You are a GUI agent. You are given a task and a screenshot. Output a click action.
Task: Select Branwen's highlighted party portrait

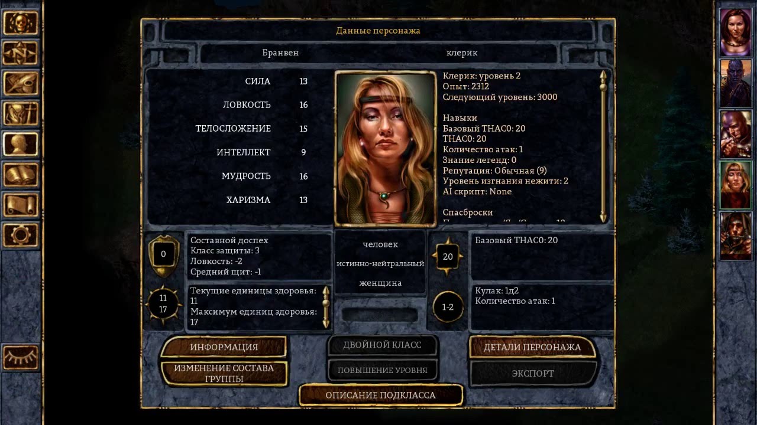735,185
